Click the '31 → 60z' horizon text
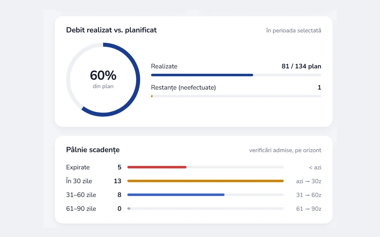 tap(309, 195)
